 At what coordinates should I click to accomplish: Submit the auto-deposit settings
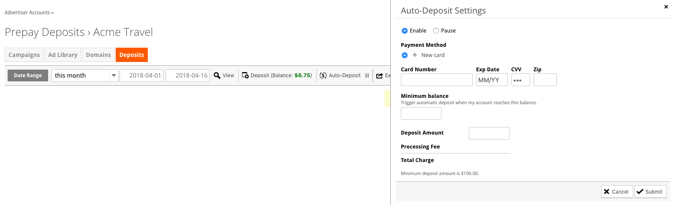tap(651, 192)
